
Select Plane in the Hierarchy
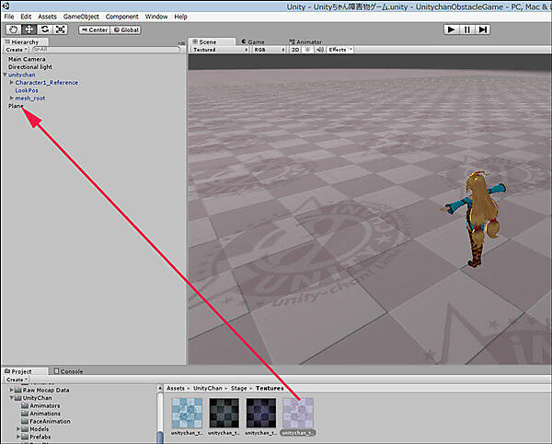[x=17, y=106]
